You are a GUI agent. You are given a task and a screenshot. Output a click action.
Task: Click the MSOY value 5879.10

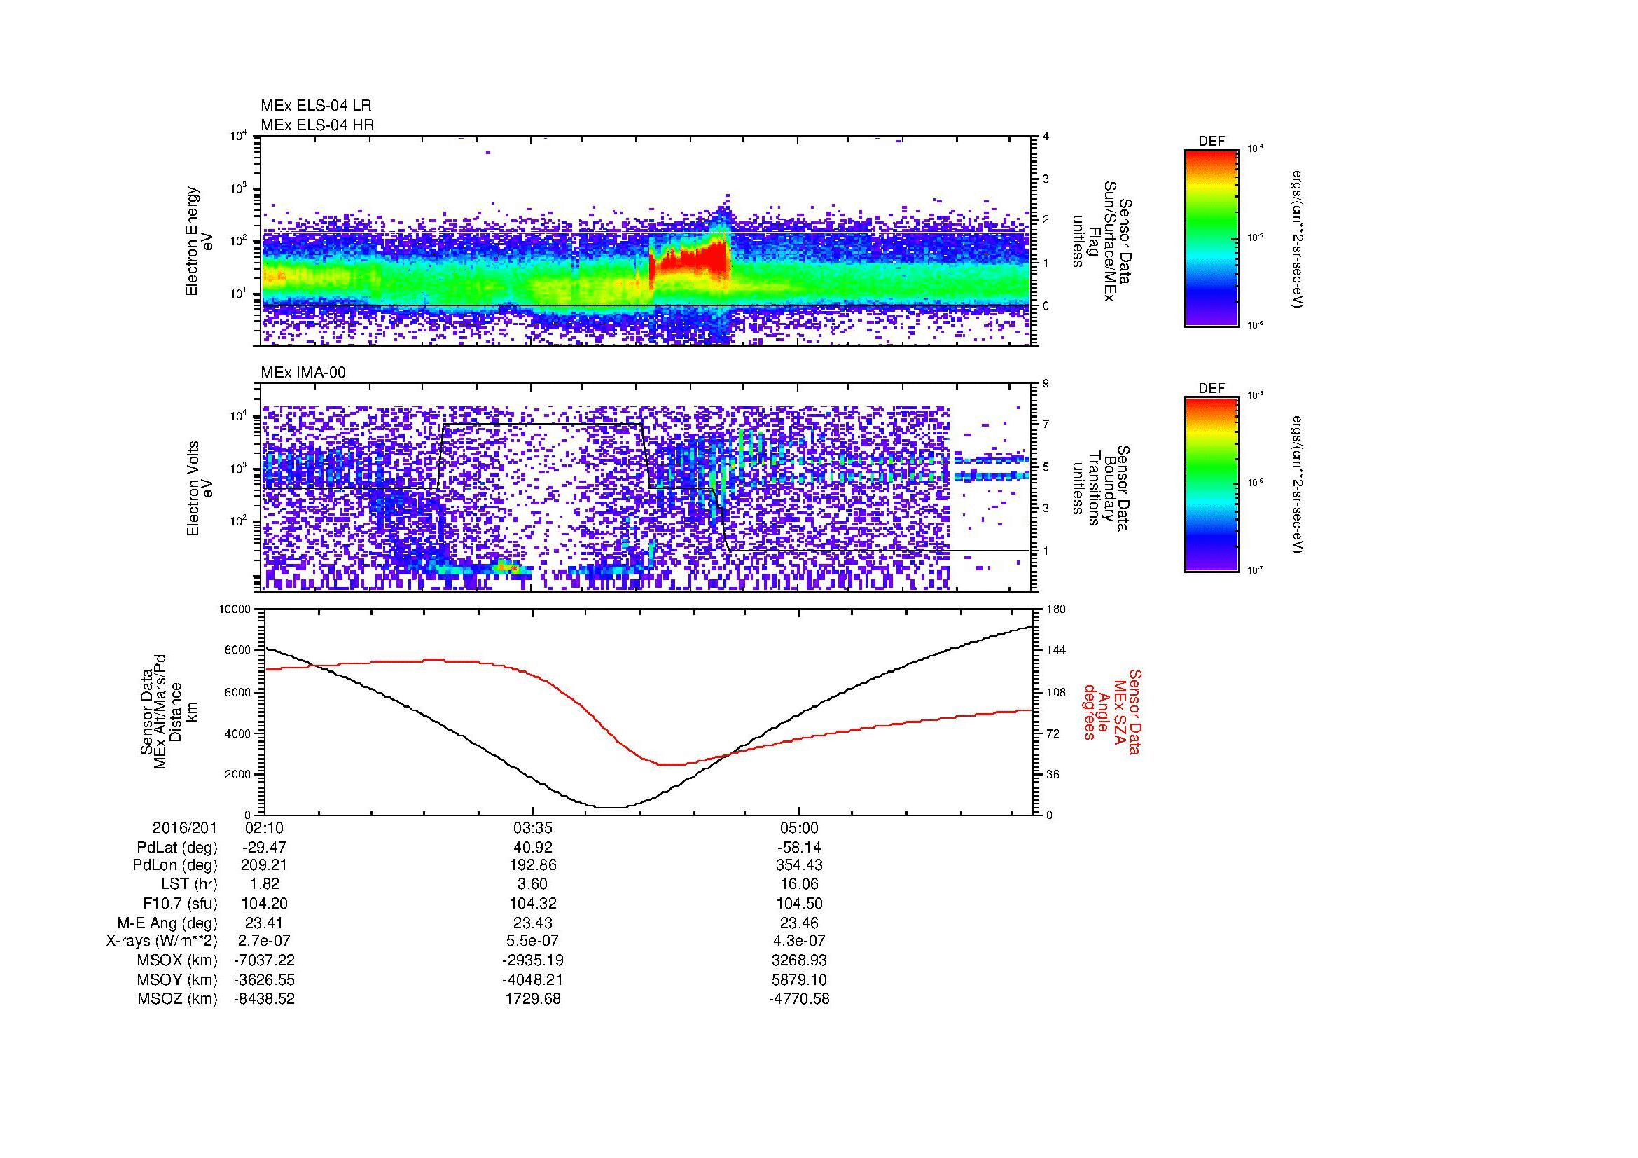tap(799, 979)
